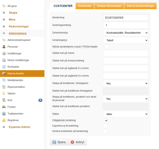Open the Dimensionstyp dropdown

126,33
